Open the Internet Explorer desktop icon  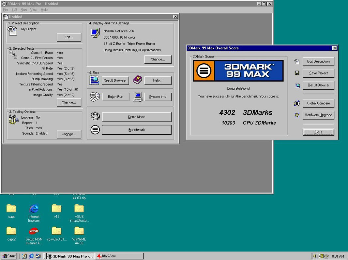point(34,213)
